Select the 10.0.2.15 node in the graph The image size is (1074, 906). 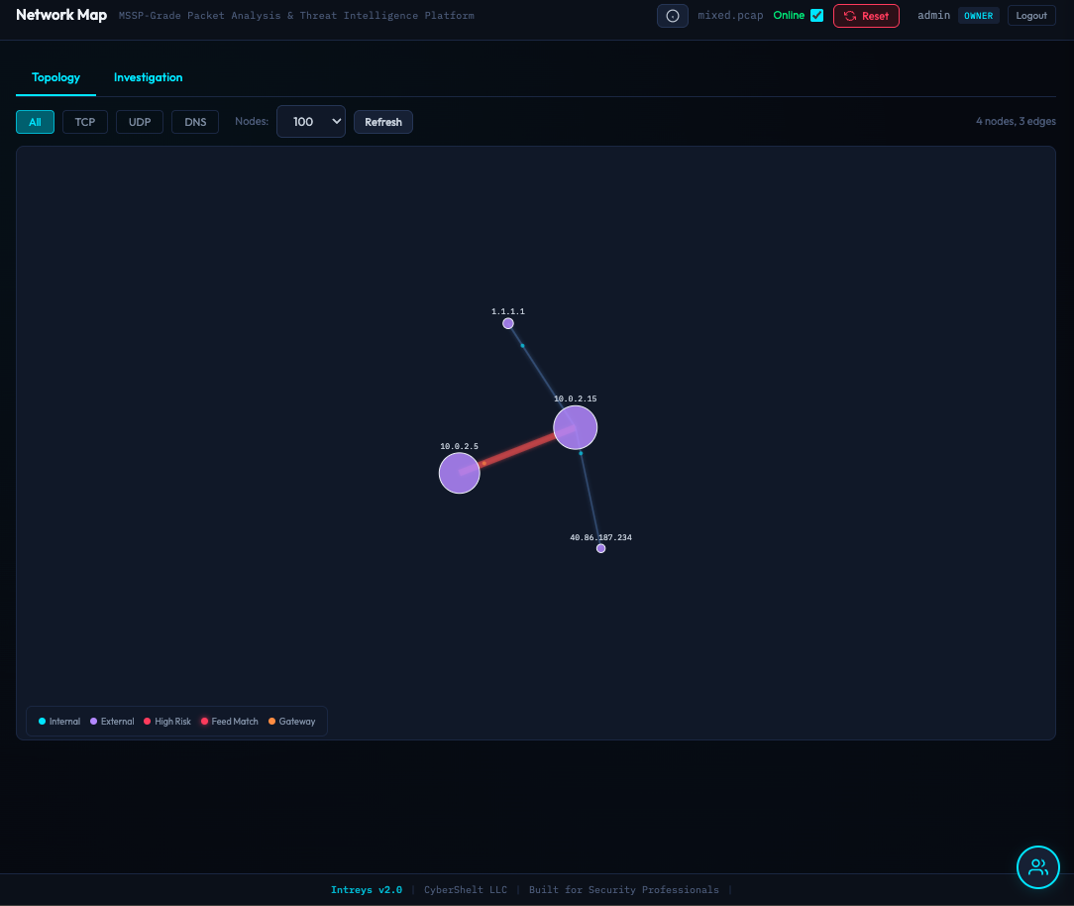[x=575, y=426]
